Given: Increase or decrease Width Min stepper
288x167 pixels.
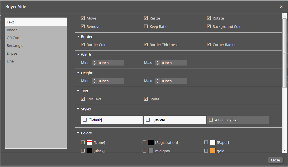Looking at the screenshot, I should point(95,63).
